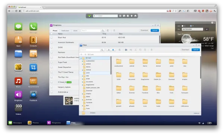224x135 pixels.
Task: Select Celsius radio button in weather widget
Action: [x=183, y=26]
